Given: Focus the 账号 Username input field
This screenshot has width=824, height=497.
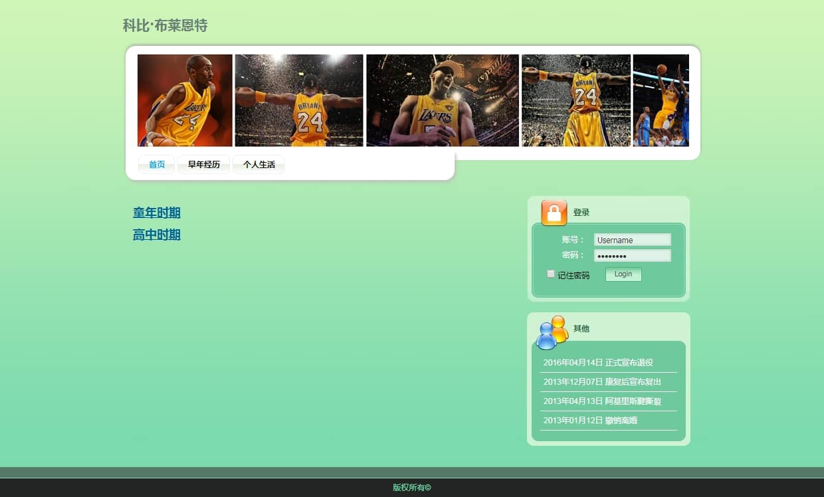Looking at the screenshot, I should pyautogui.click(x=632, y=240).
